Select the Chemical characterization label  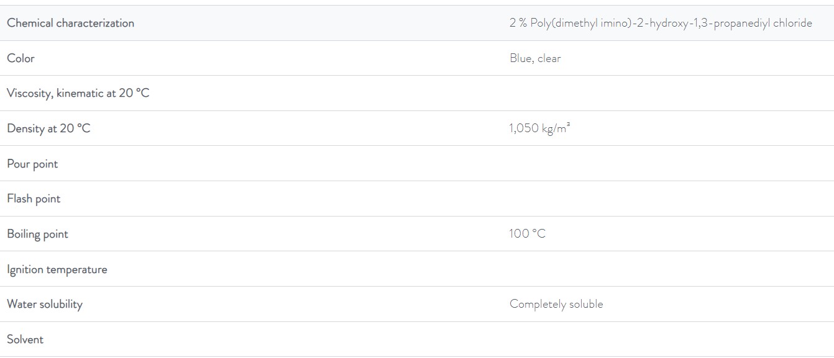tap(70, 23)
